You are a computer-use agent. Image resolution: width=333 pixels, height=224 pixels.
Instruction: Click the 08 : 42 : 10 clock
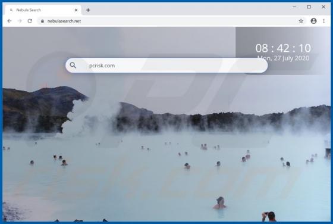pos(283,48)
